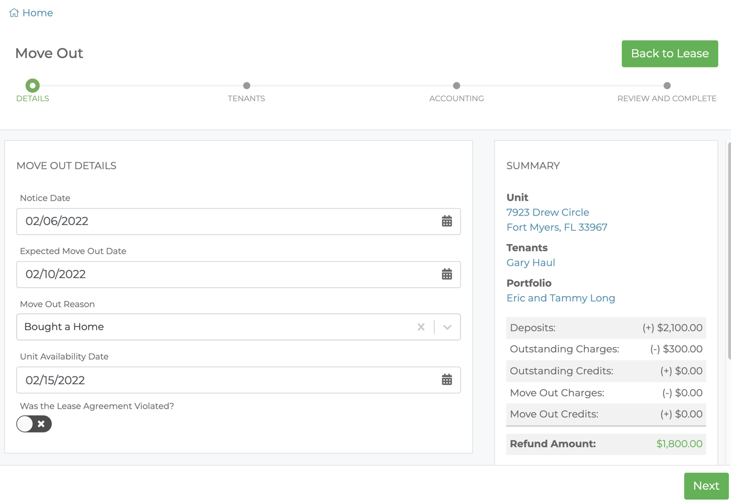Expand the Move Out Reason dropdown arrow
The image size is (731, 501).
(x=447, y=327)
